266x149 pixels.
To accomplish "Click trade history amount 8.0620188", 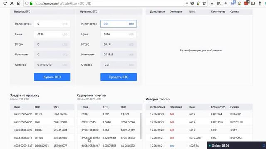I will (x=236, y=122).
